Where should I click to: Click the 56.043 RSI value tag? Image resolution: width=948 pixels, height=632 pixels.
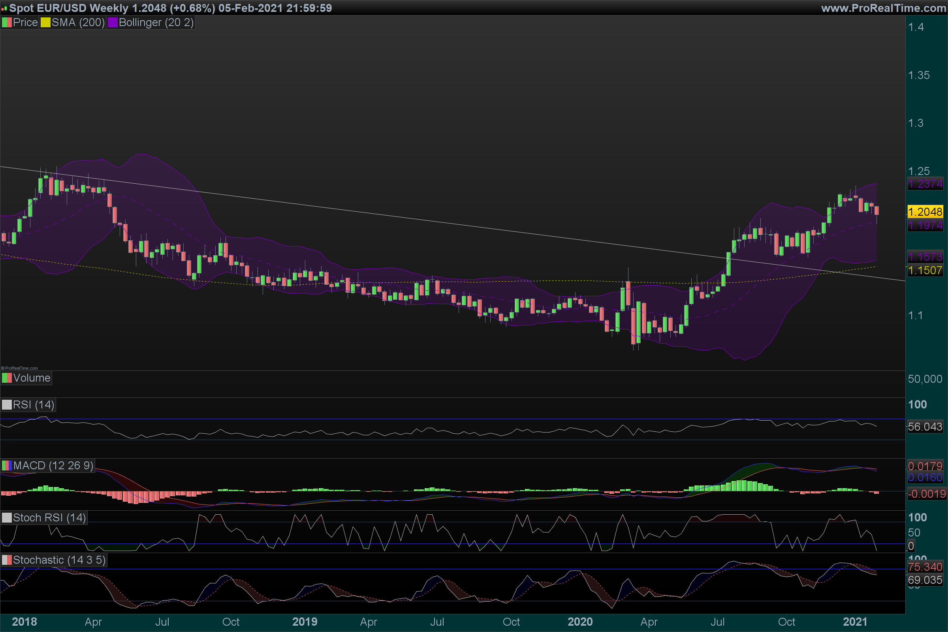point(925,427)
